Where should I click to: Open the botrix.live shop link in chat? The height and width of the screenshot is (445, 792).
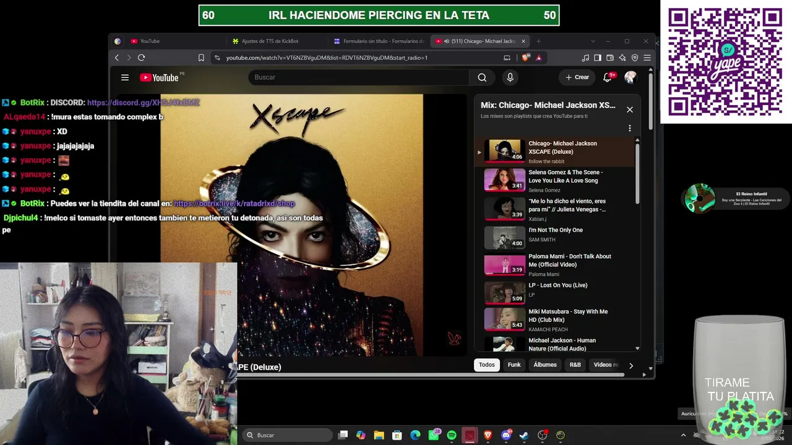tap(235, 203)
